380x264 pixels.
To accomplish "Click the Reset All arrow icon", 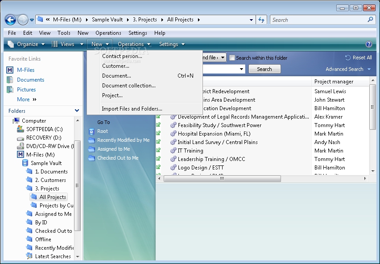I will (348, 58).
